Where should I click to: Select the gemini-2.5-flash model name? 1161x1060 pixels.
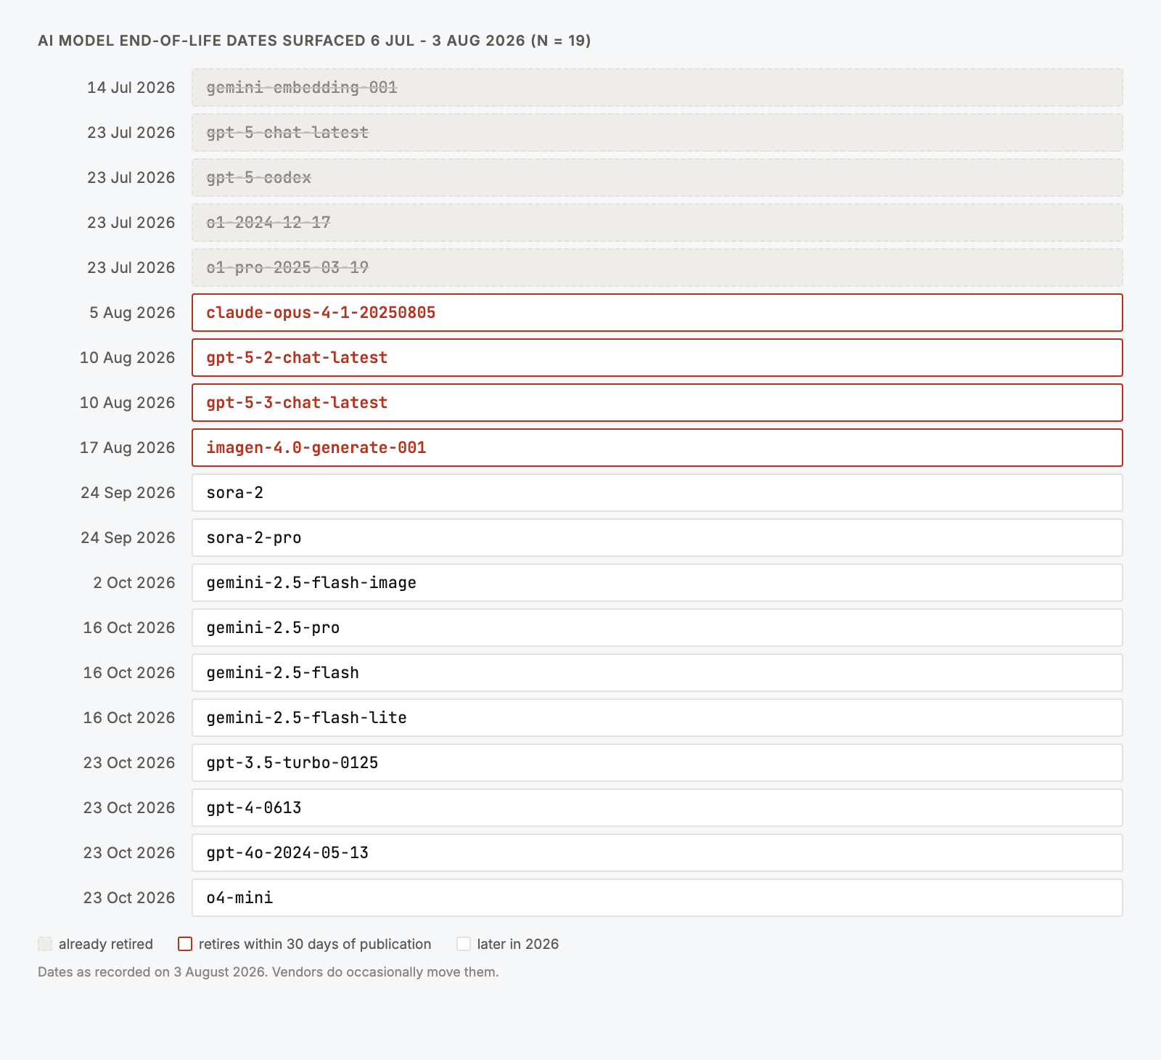click(x=283, y=673)
